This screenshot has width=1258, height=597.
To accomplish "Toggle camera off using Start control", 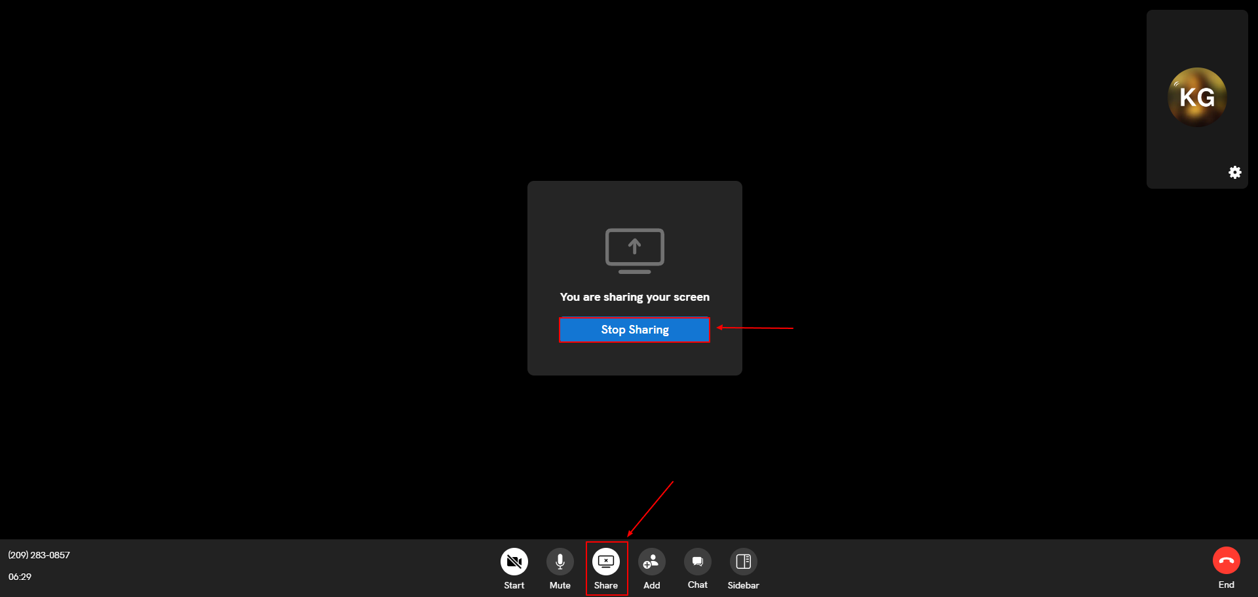I will 514,561.
